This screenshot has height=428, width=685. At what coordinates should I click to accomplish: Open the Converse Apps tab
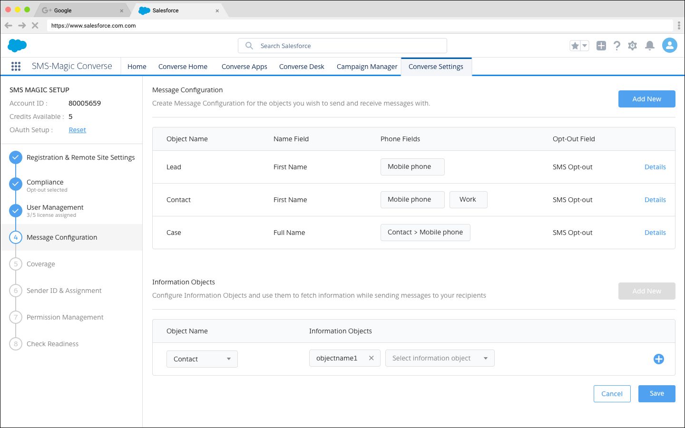[x=245, y=67]
